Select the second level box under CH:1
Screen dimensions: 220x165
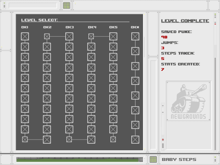(25, 47)
